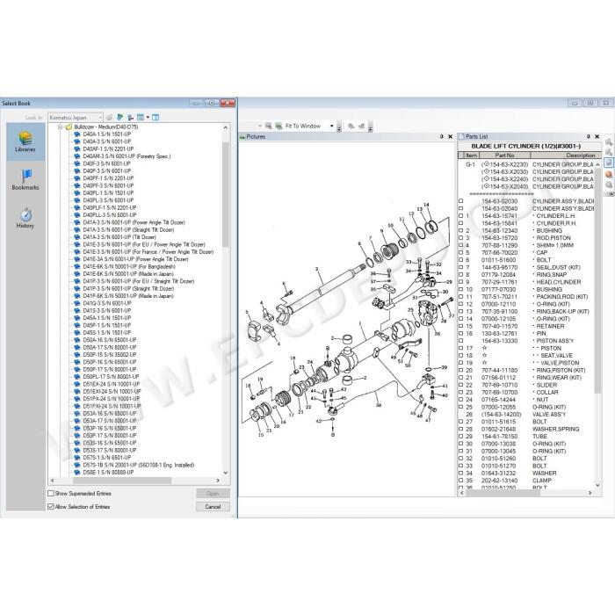Click the Parts List horizontal scrollbar thumb
The width and height of the screenshot is (615, 615).
click(x=503, y=493)
